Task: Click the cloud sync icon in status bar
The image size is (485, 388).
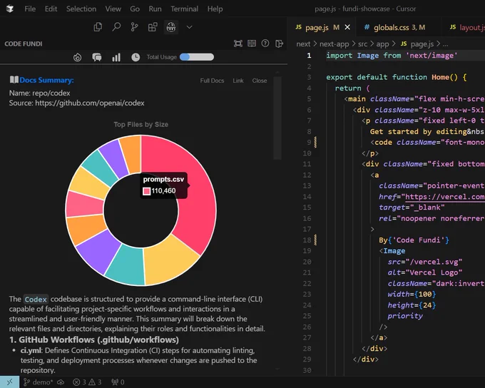Action: tap(61, 382)
